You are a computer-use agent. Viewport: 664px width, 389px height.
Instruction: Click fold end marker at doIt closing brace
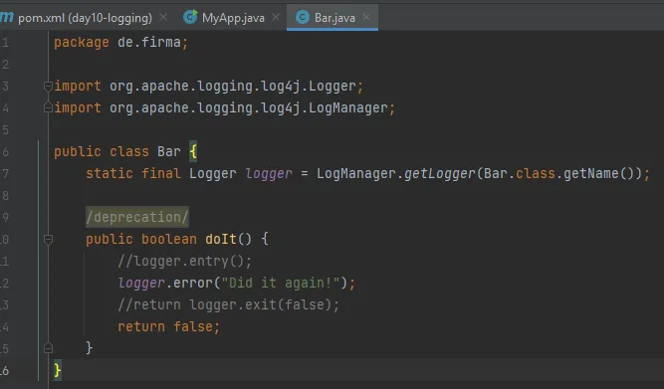[x=48, y=348]
